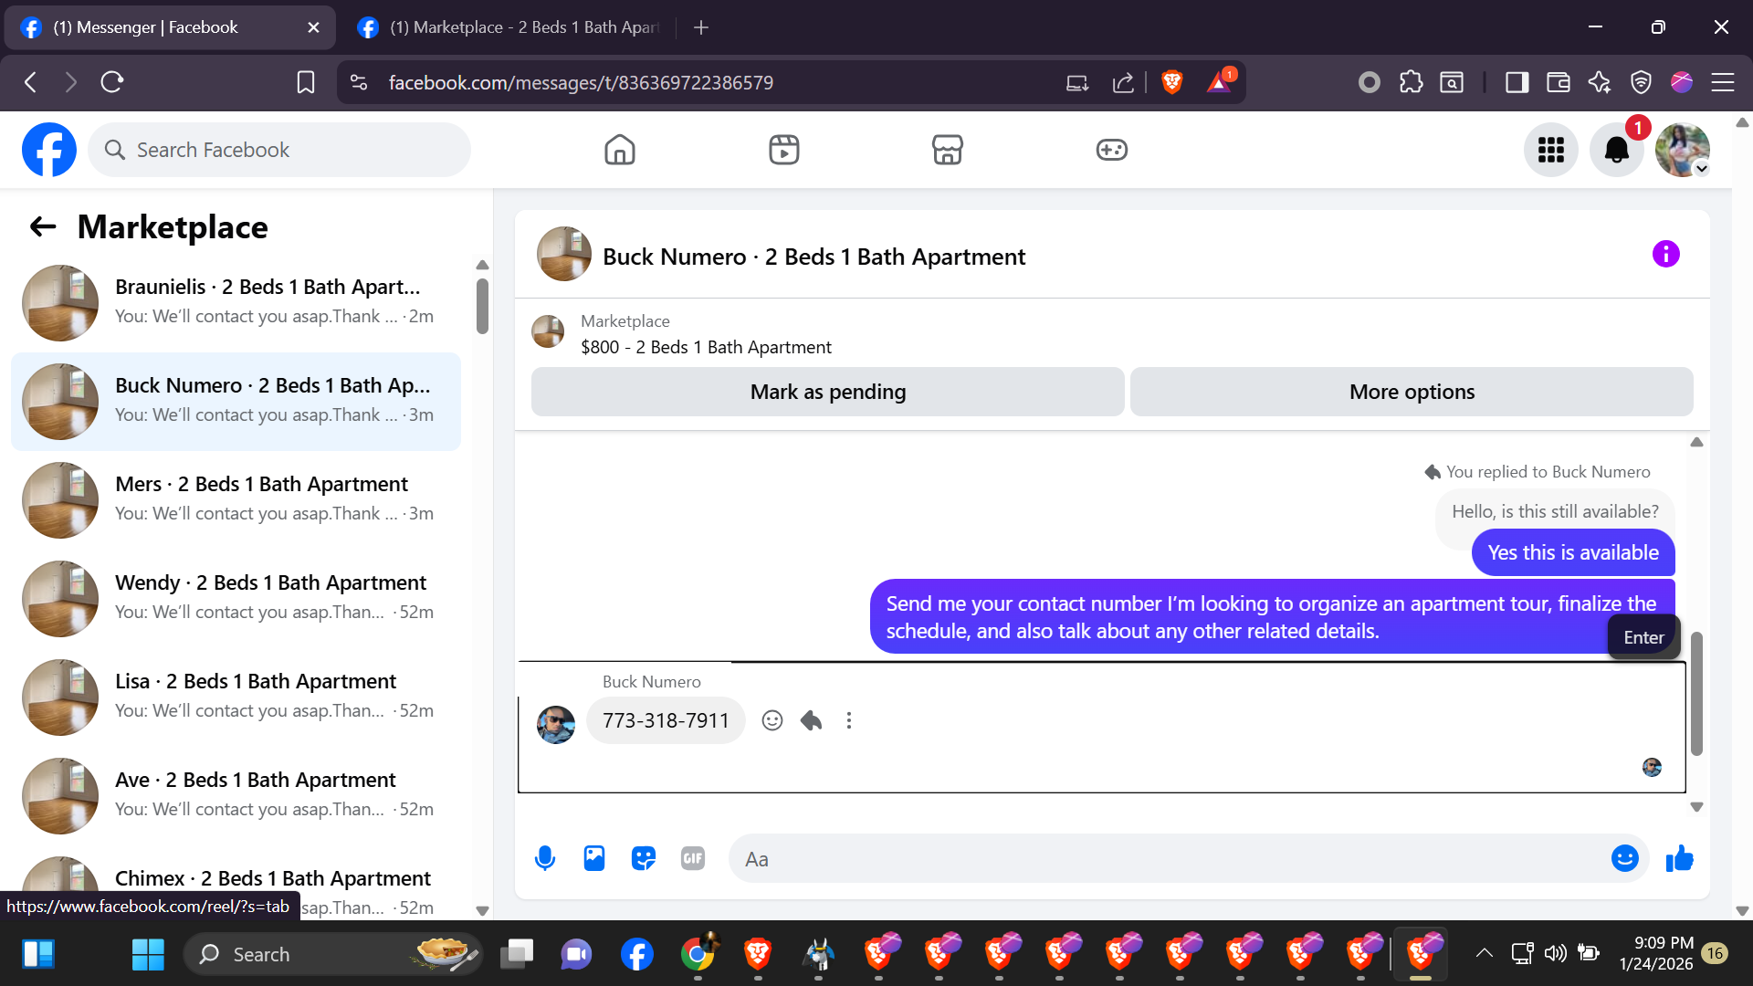Open more options for phone message
Screen dimensions: 1753x986
[x=849, y=720]
